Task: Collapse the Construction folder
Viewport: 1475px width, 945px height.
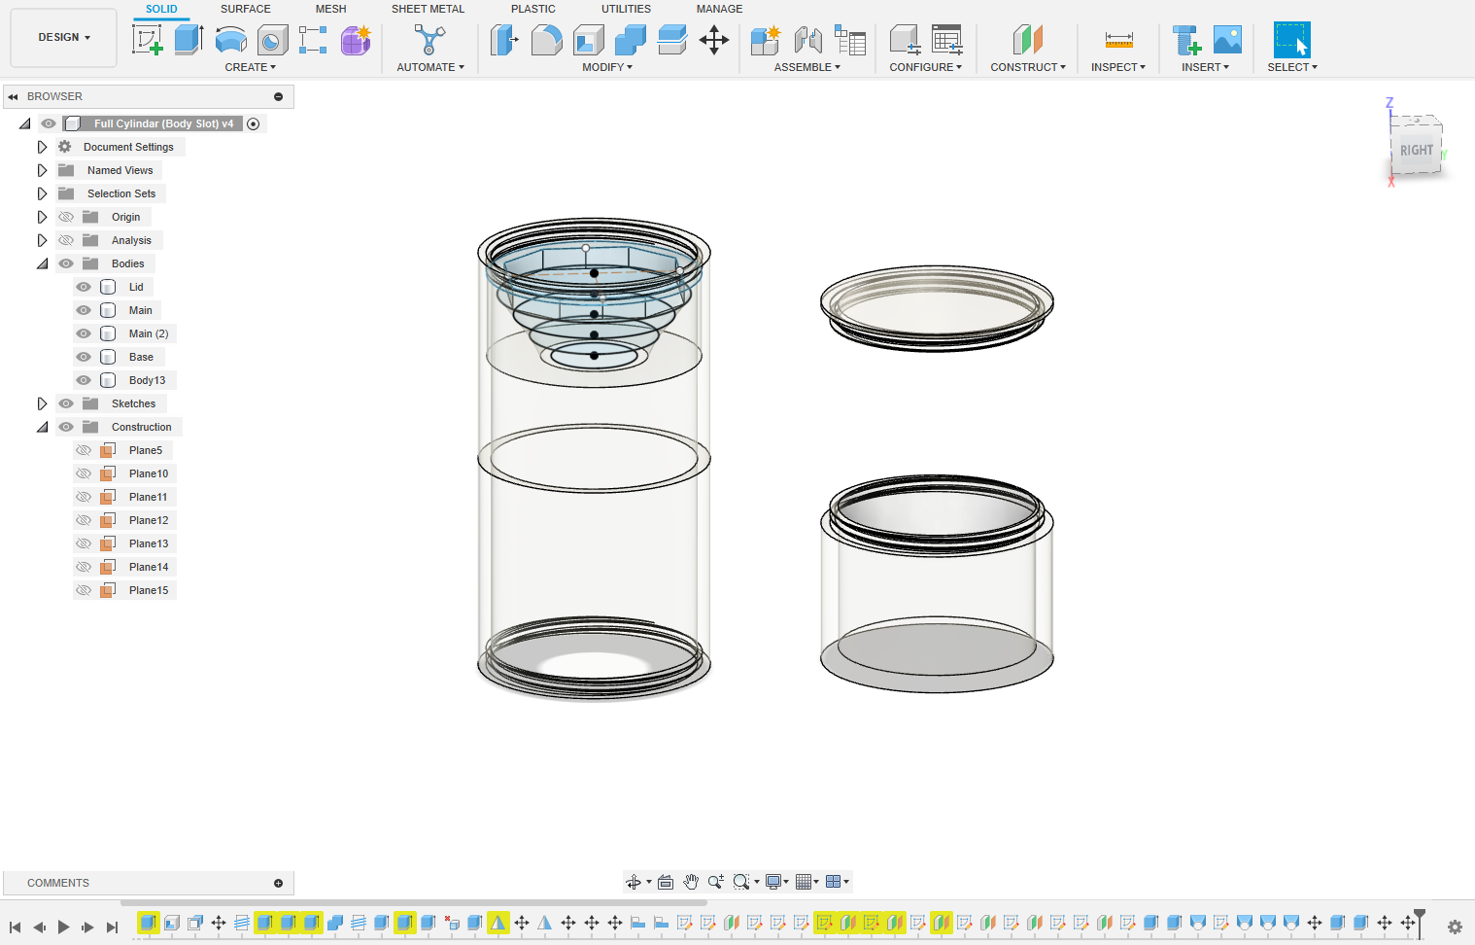Action: [42, 427]
